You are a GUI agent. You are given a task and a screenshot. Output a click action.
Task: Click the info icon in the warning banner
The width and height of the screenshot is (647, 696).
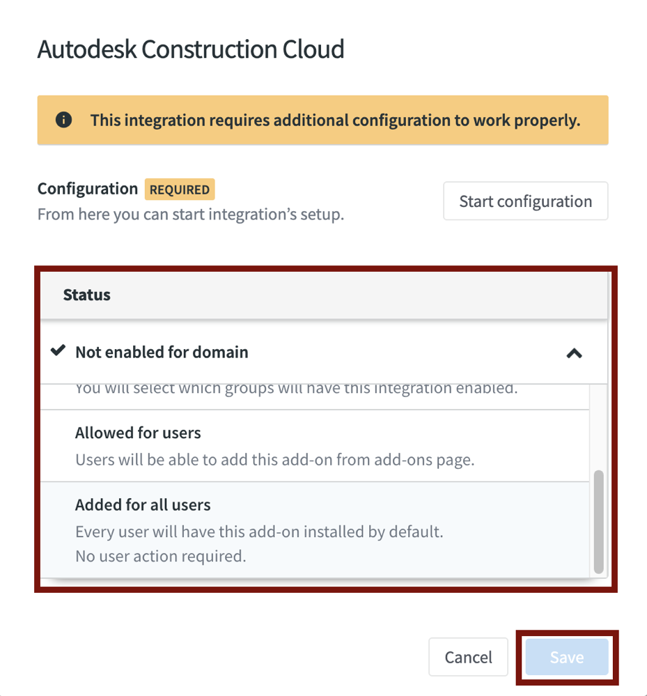pyautogui.click(x=63, y=119)
